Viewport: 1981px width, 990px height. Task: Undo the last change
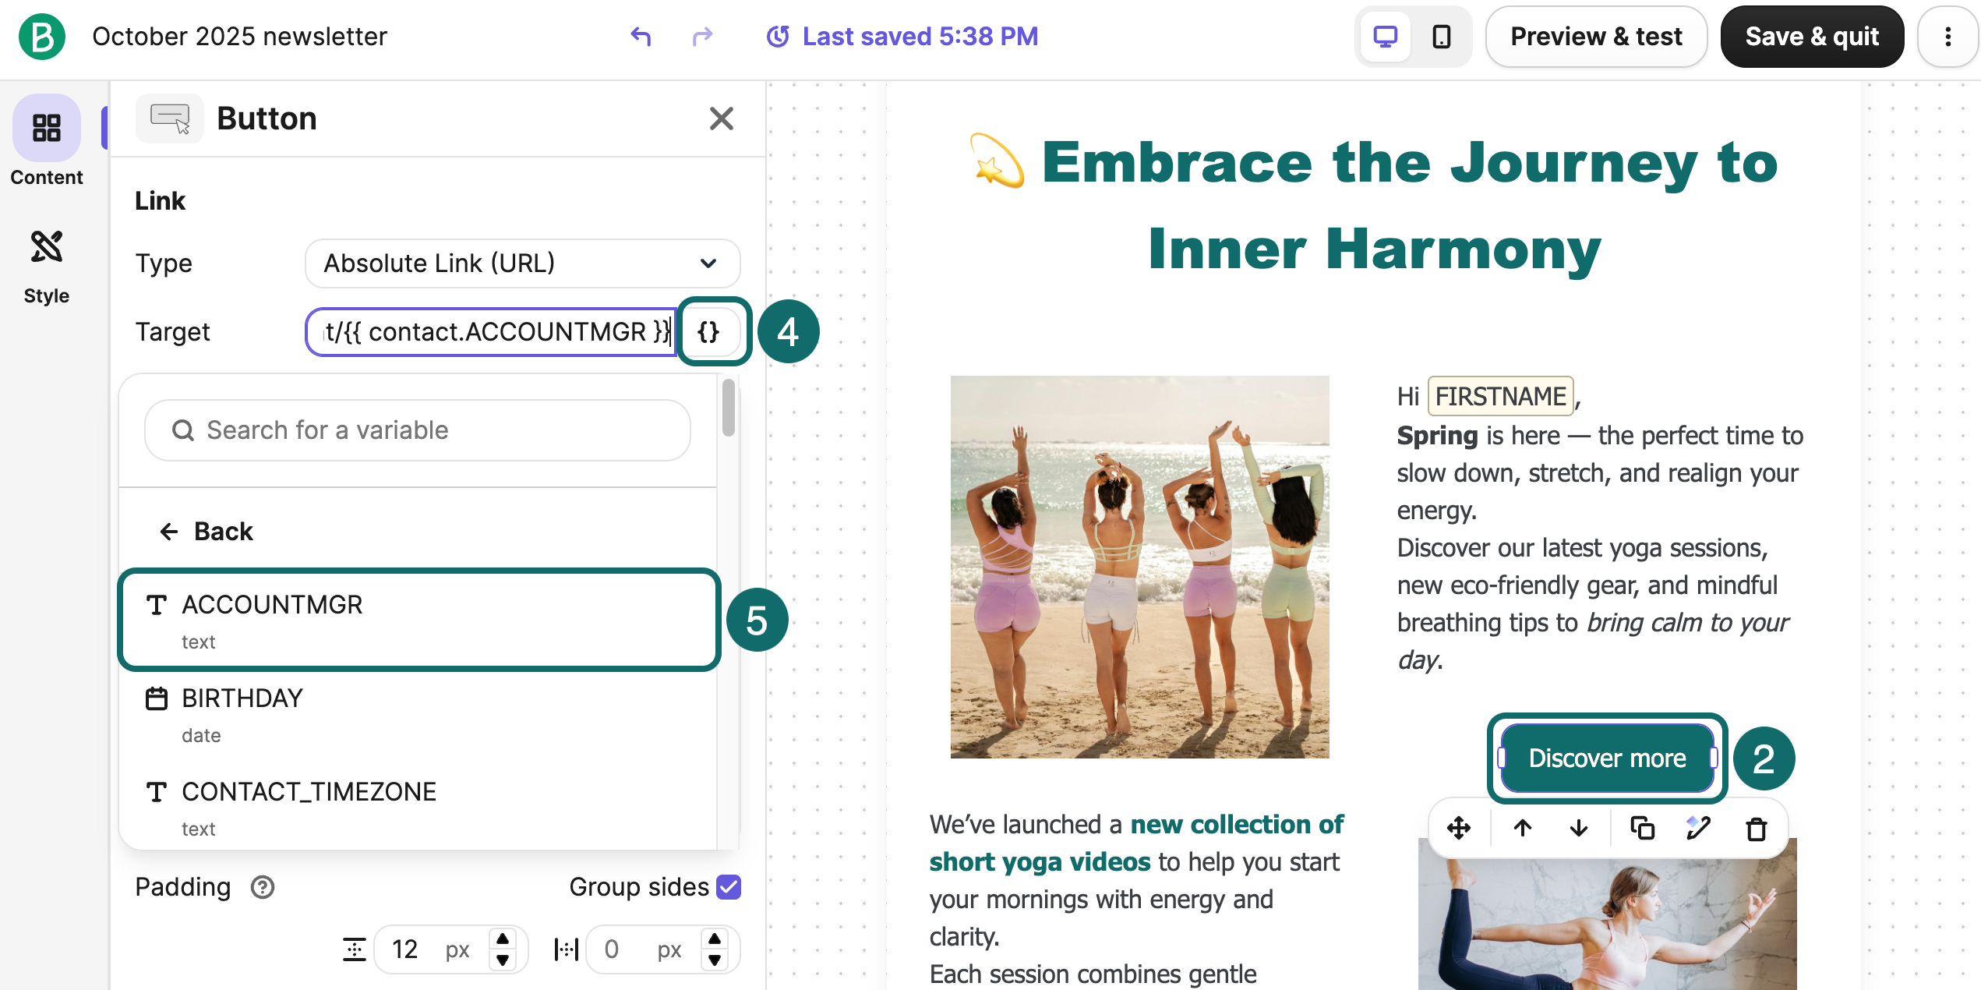pos(641,36)
